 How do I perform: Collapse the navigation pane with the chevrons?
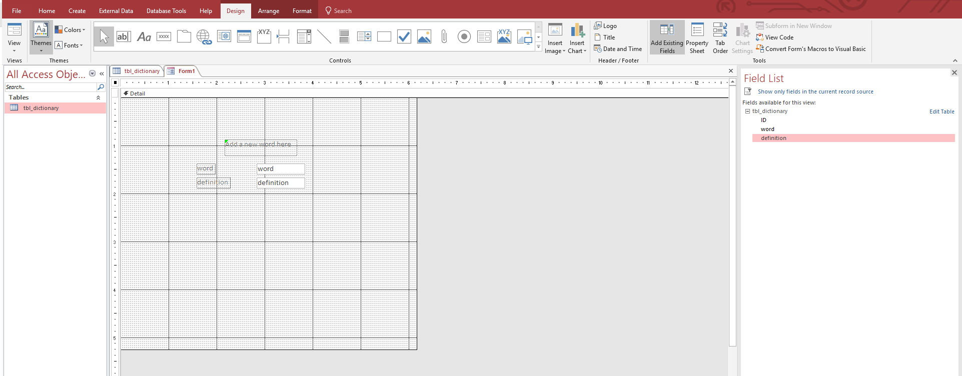102,73
